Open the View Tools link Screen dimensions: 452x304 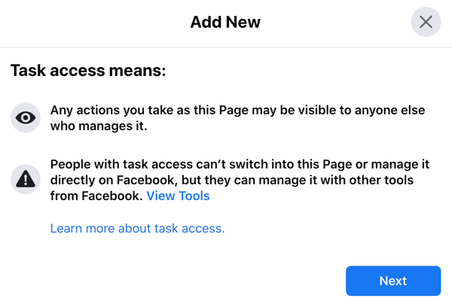178,196
